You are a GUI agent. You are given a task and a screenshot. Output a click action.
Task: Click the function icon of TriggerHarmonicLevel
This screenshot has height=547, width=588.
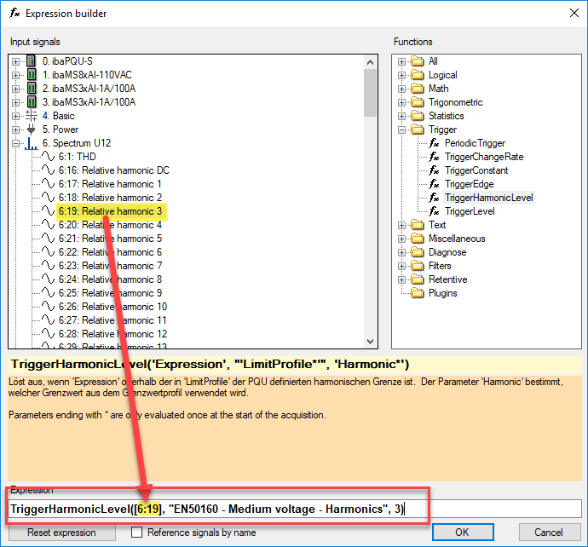(x=435, y=198)
